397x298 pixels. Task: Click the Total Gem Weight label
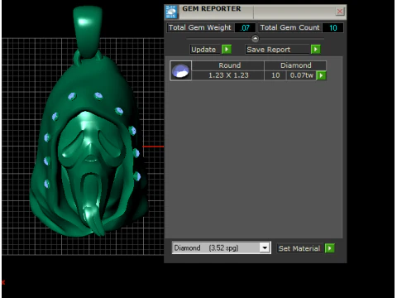click(200, 27)
